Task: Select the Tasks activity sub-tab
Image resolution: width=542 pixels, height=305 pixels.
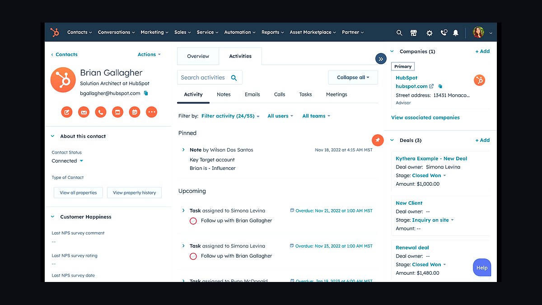Action: pyautogui.click(x=305, y=94)
